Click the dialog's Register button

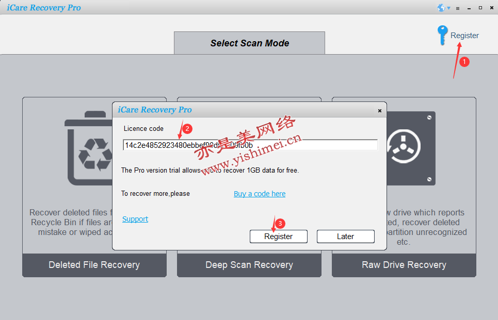tap(279, 237)
